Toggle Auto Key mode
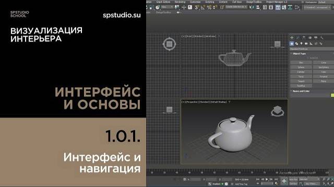Image resolution: width=334 pixels, height=187 pixels. (293, 180)
